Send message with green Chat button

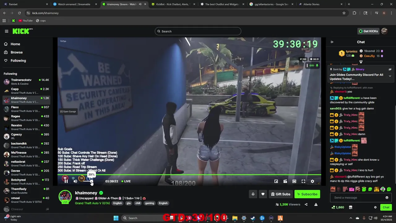pos(386,207)
